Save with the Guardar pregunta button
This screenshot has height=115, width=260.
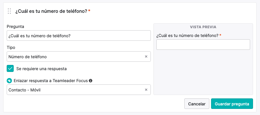[232, 104]
